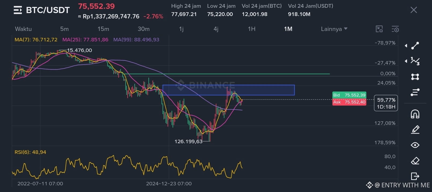This screenshot has height=192, width=432.
Task: Select the 1j timeframe
Action: coord(181,29)
